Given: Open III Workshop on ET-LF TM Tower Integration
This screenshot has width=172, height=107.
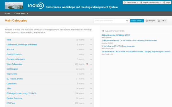Looking at the screenshot, I should click(x=118, y=46).
